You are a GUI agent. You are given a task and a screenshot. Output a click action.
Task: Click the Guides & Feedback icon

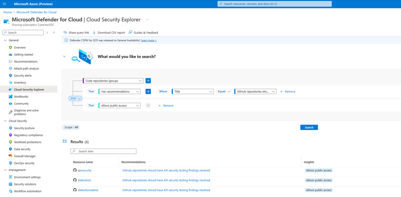[x=130, y=33]
